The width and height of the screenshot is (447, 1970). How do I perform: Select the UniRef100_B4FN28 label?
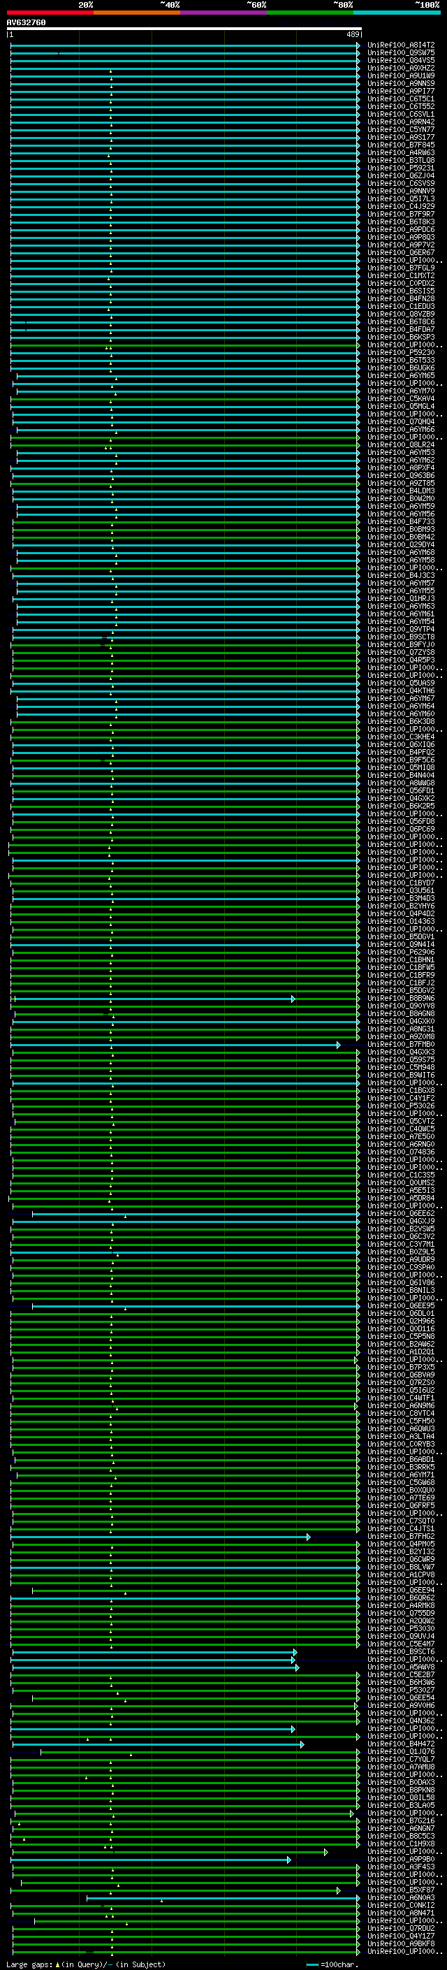[400, 299]
